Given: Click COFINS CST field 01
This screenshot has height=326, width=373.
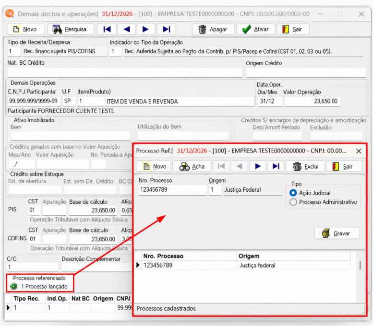Looking at the screenshot, I should pyautogui.click(x=34, y=239).
